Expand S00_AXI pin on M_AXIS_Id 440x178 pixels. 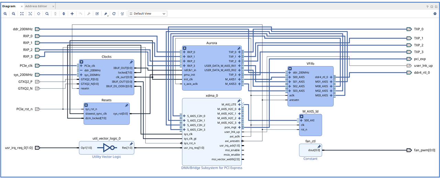pos(301,120)
